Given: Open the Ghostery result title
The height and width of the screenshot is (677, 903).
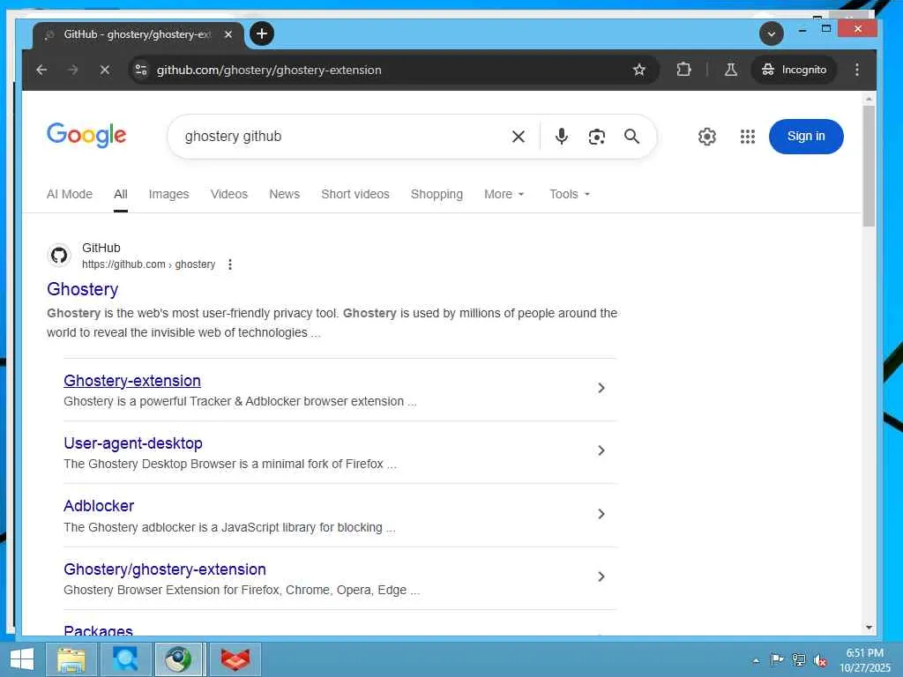Looking at the screenshot, I should [x=82, y=289].
